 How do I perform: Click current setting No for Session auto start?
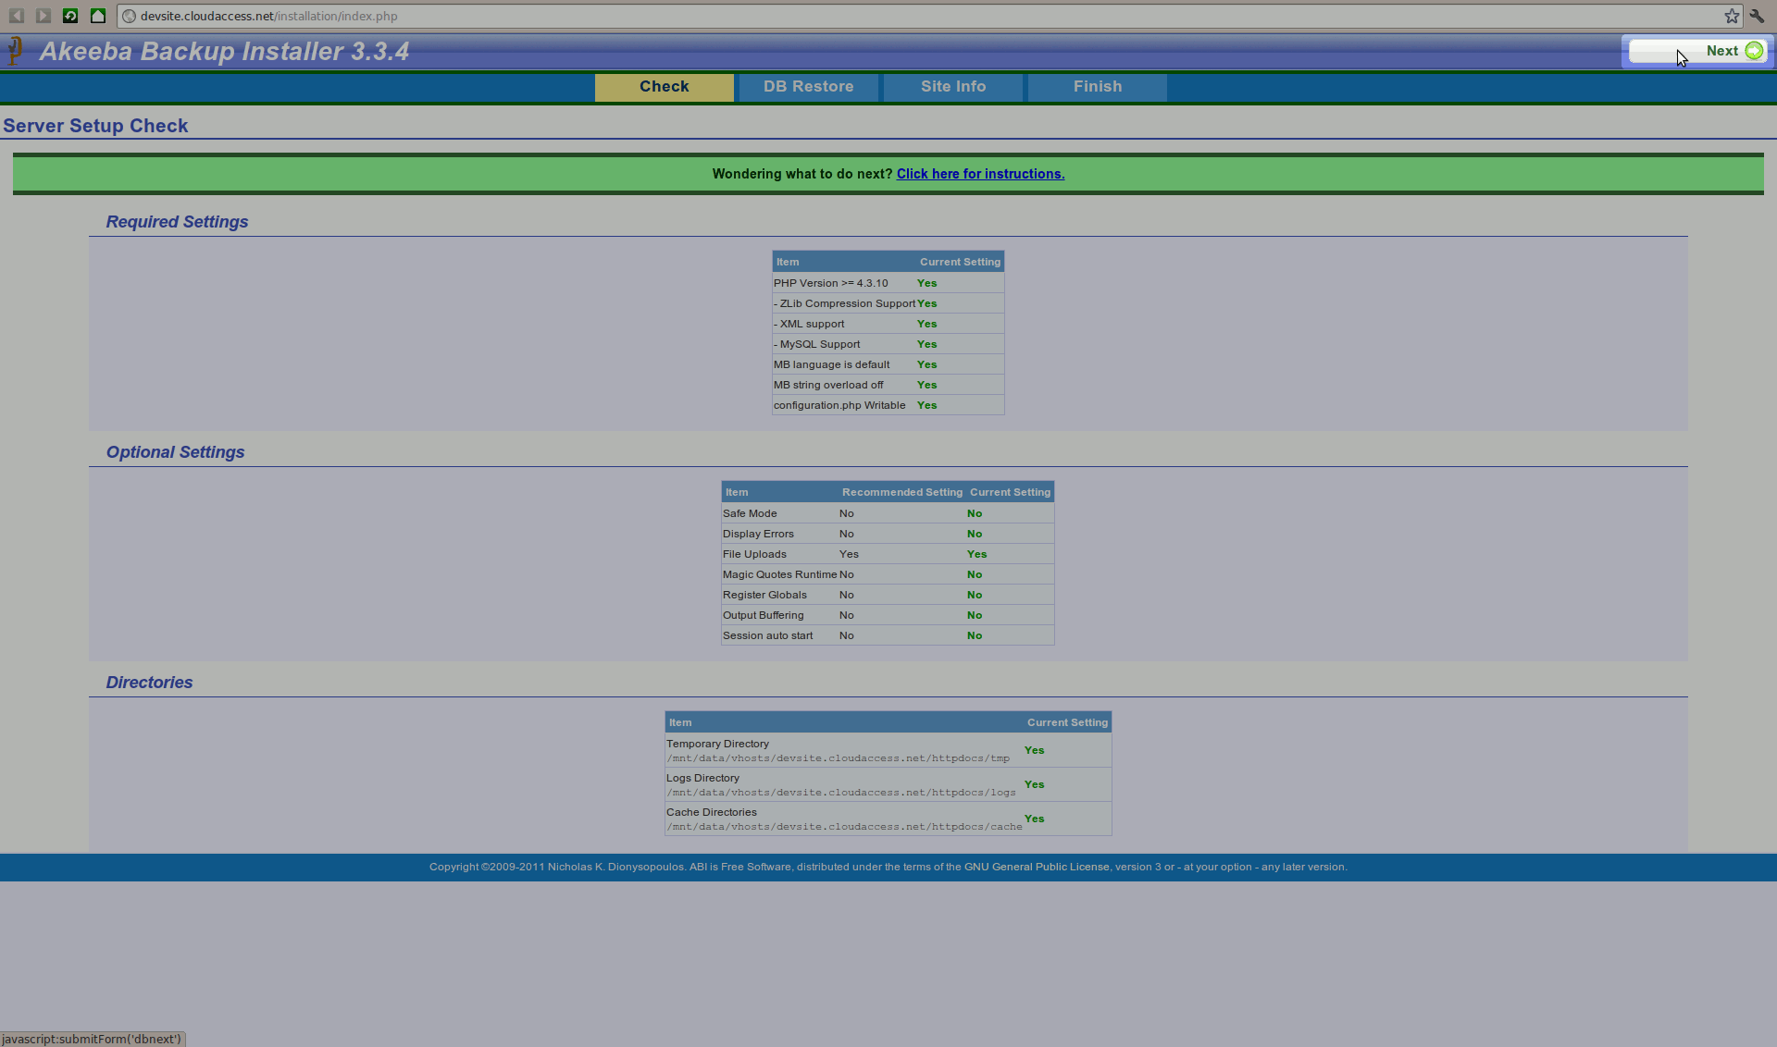tap(975, 635)
